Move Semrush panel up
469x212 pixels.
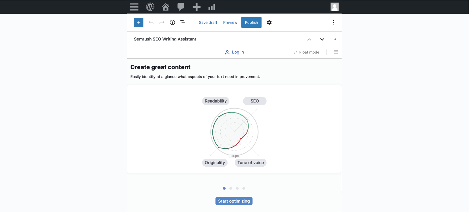coord(309,39)
